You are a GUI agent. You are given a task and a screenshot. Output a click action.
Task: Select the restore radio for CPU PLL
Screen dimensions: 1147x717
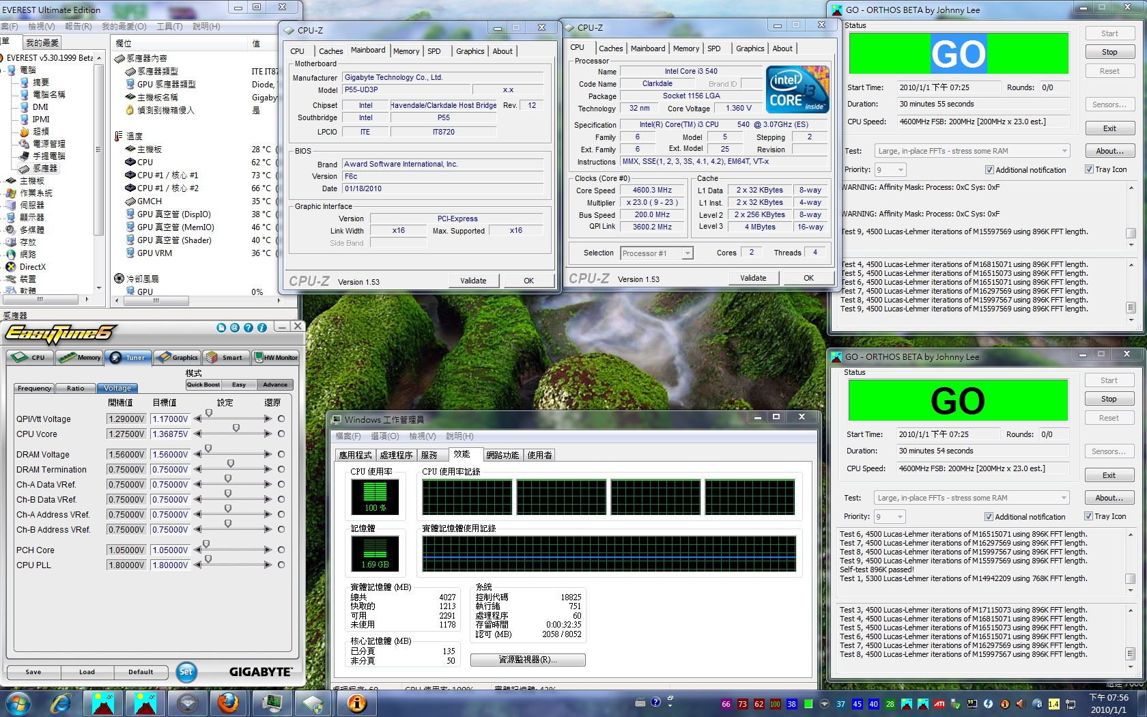click(x=281, y=565)
